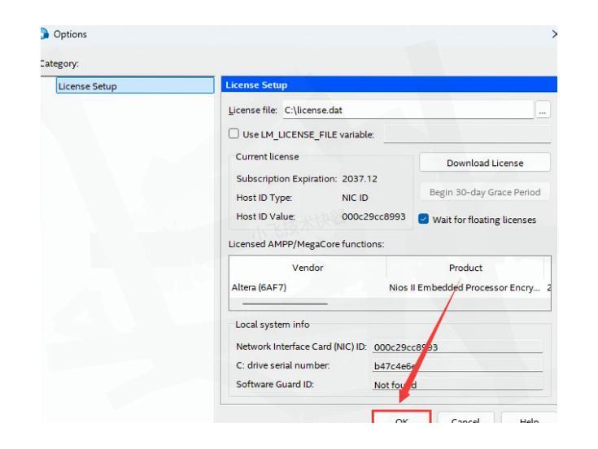Click the C: drive serial number field
The width and height of the screenshot is (598, 449).
pyautogui.click(x=456, y=365)
